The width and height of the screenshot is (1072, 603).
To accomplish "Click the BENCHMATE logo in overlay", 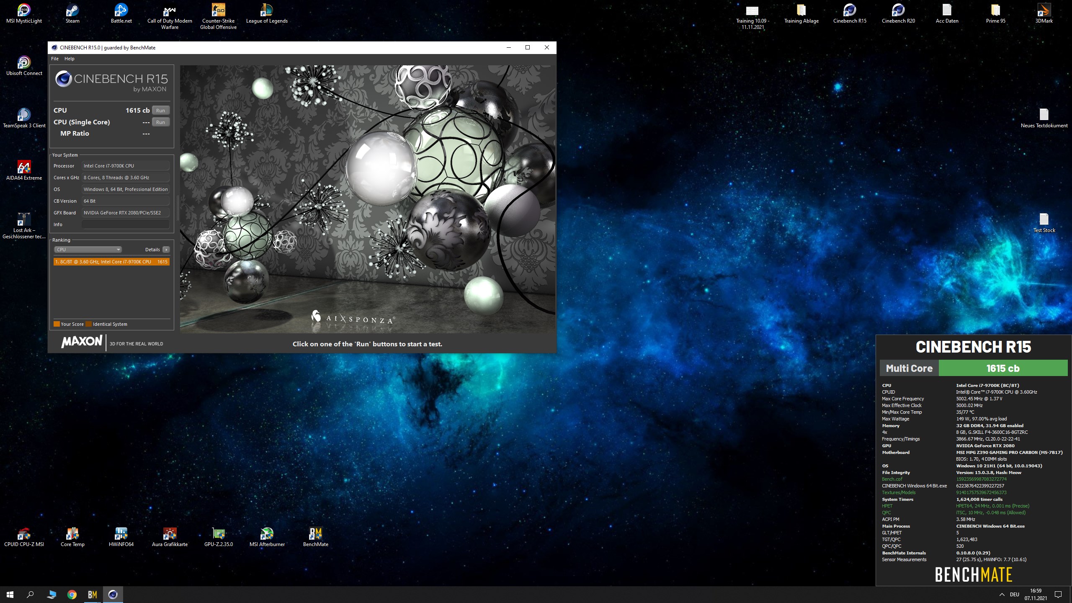I will [x=974, y=575].
